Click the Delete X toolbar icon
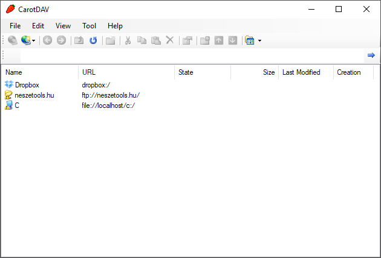The width and height of the screenshot is (381, 258). [170, 40]
